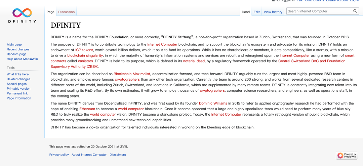Select the Read tab
Screen dimensions: 363x166
[x=246, y=12]
